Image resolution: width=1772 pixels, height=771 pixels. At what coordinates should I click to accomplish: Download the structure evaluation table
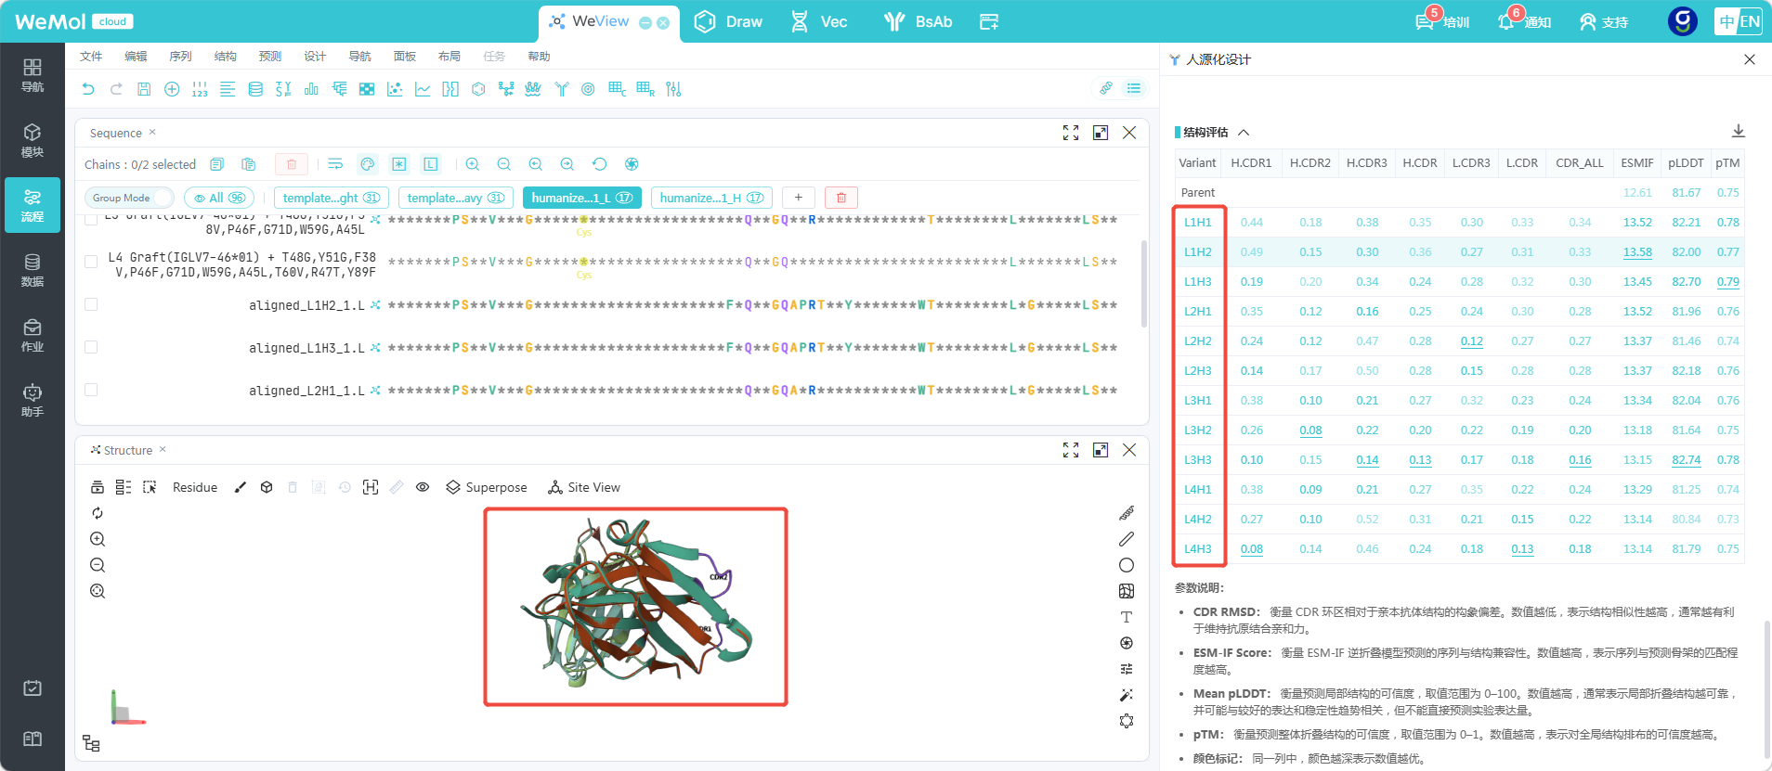point(1739,132)
